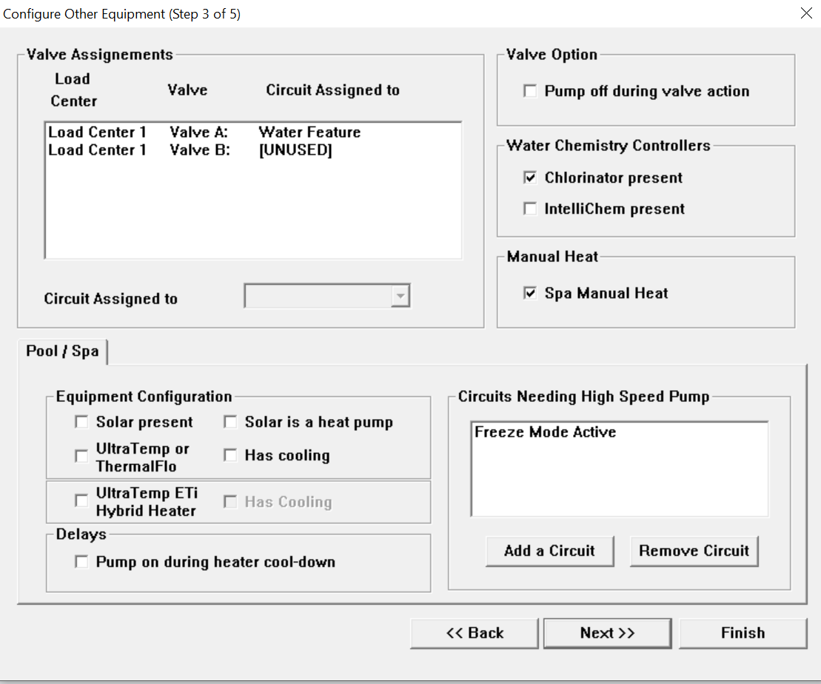Check UltraTemp ETi Hybrid Heater
The image size is (821, 684).
(x=81, y=500)
